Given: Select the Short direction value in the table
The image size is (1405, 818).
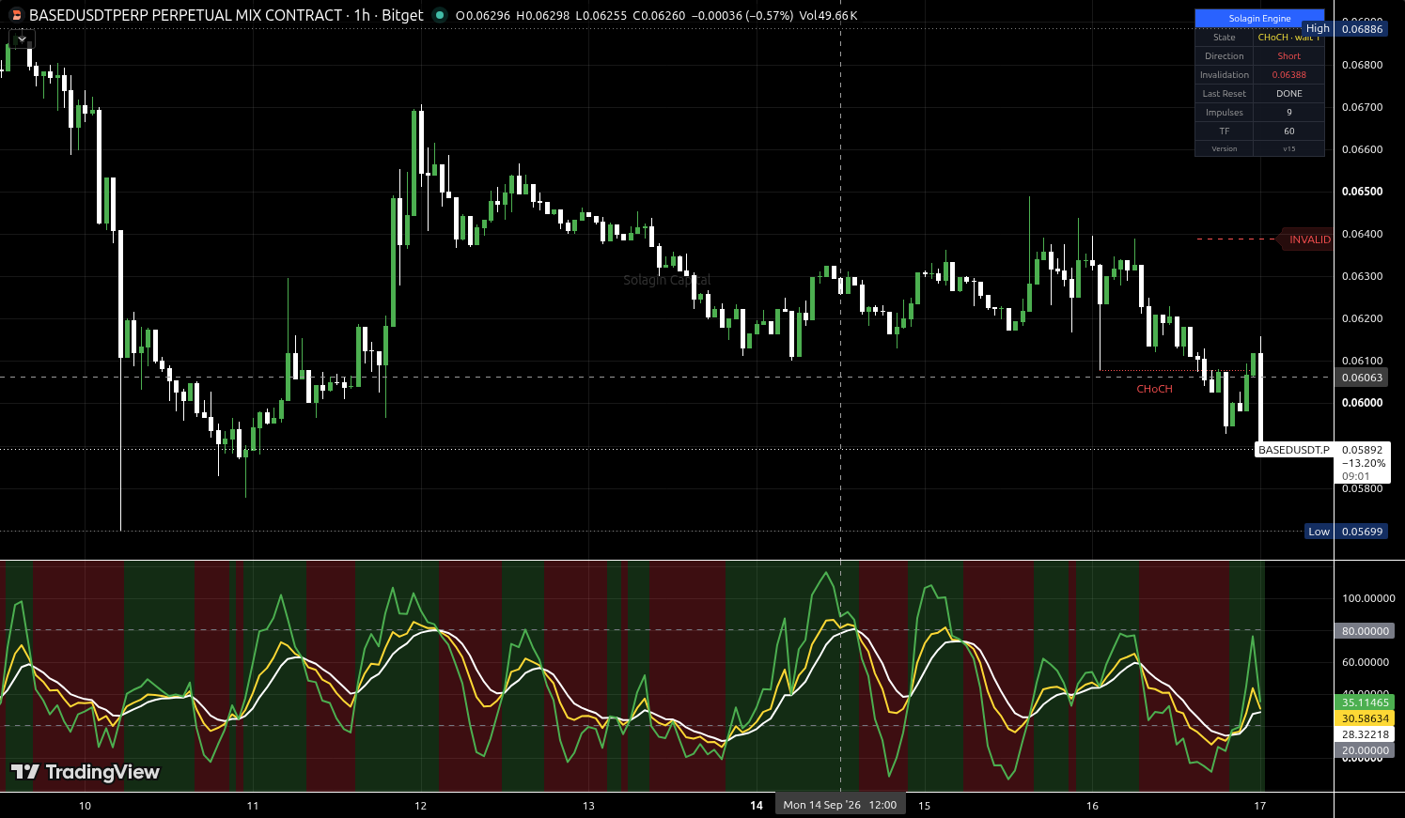Looking at the screenshot, I should [x=1288, y=56].
